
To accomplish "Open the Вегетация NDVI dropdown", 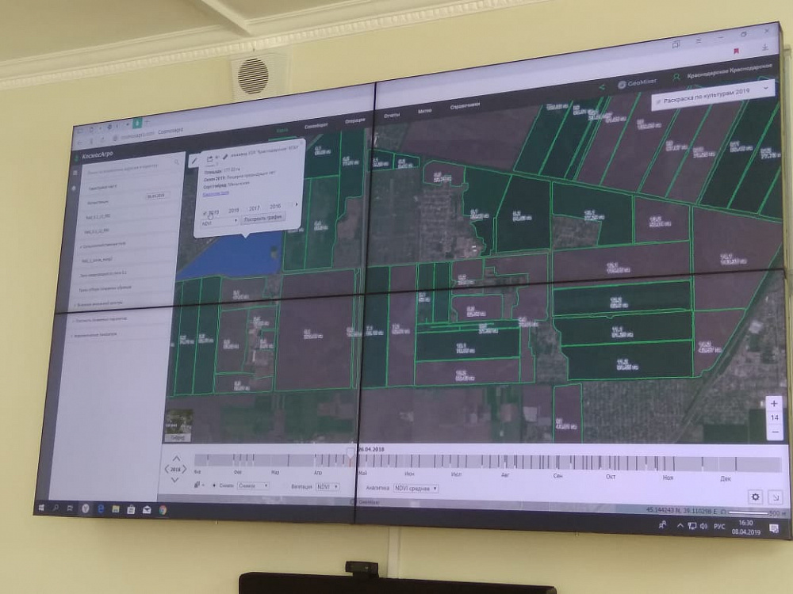I will (328, 487).
